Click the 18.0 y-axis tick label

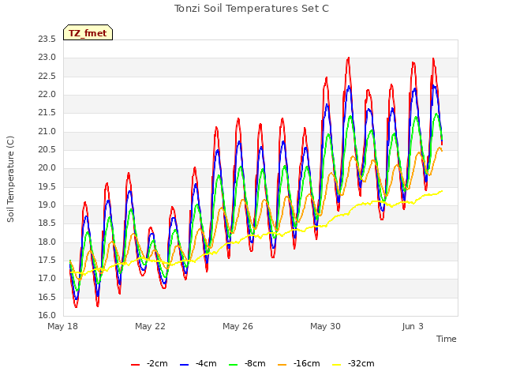tap(47, 242)
